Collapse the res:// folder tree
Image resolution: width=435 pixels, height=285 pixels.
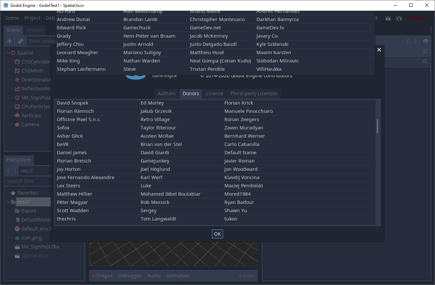(x=8, y=202)
